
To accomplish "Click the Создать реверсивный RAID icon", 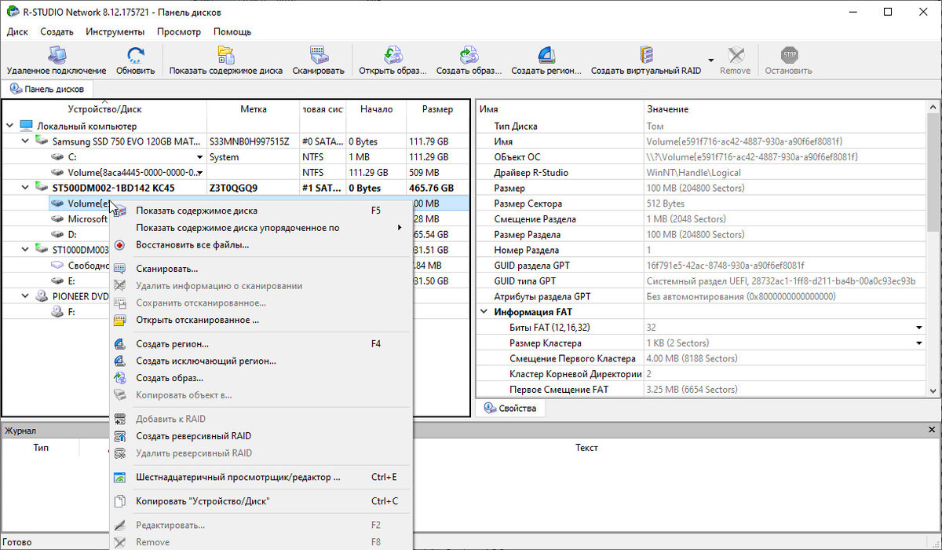I will pyautogui.click(x=119, y=436).
